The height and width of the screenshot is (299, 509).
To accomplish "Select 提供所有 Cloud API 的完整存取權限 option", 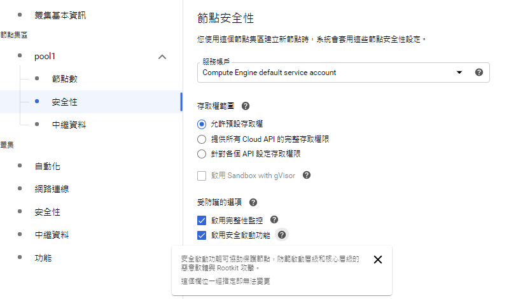I will pyautogui.click(x=202, y=139).
